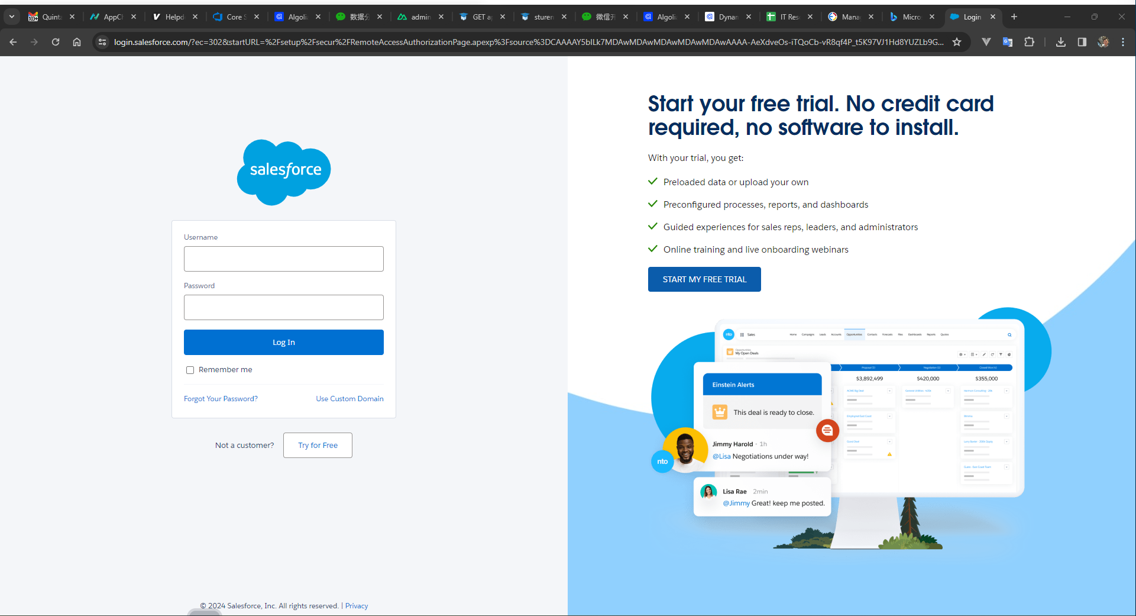Open the tab search dropdown arrow

click(x=12, y=17)
